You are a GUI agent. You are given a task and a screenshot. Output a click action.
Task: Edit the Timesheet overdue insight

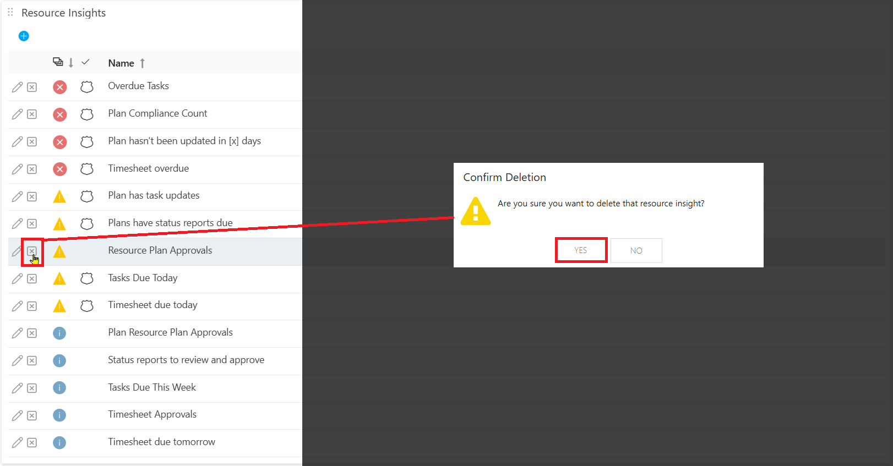coord(17,169)
